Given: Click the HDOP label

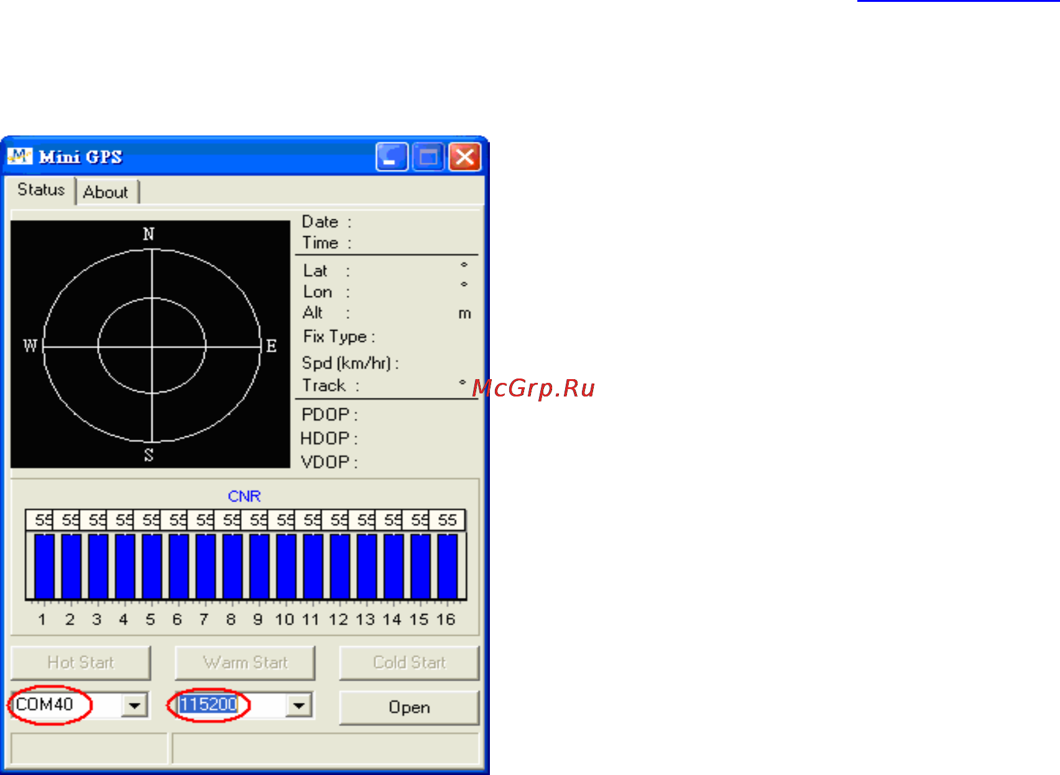Looking at the screenshot, I should click(329, 438).
